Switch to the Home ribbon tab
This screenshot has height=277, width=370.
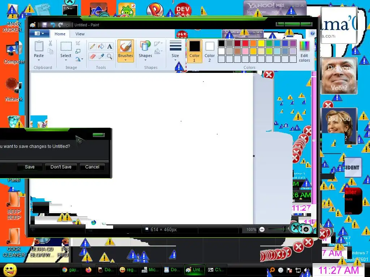point(60,34)
